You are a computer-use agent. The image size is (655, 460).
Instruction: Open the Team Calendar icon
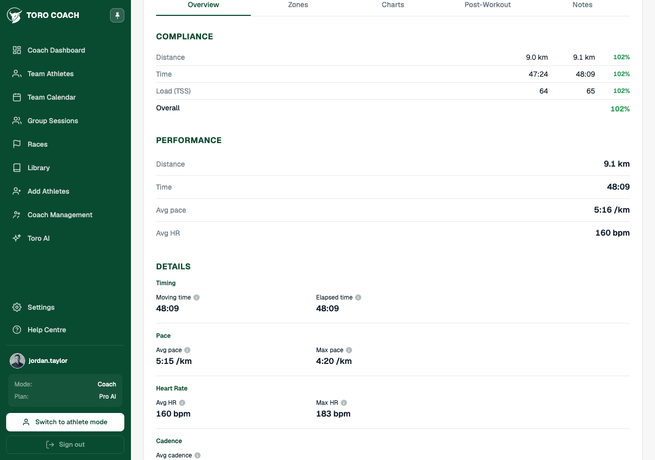(x=17, y=97)
